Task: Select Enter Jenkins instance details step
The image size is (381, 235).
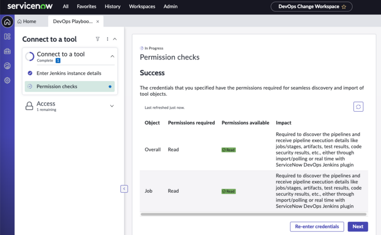Action: tap(70, 73)
